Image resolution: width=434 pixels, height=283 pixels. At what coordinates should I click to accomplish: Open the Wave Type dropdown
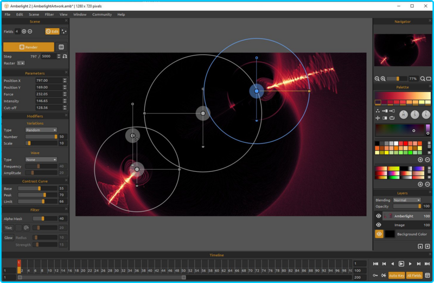pyautogui.click(x=41, y=159)
